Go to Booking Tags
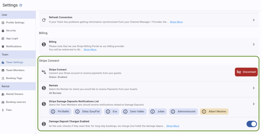Screen dimensions: 263x134 [x=18, y=78]
